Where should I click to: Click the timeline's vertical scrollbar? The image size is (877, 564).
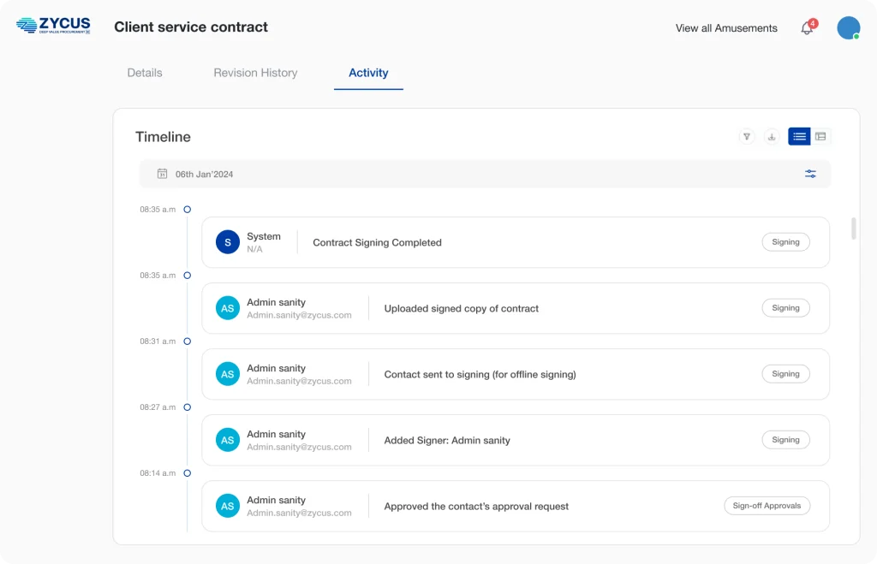click(x=853, y=229)
